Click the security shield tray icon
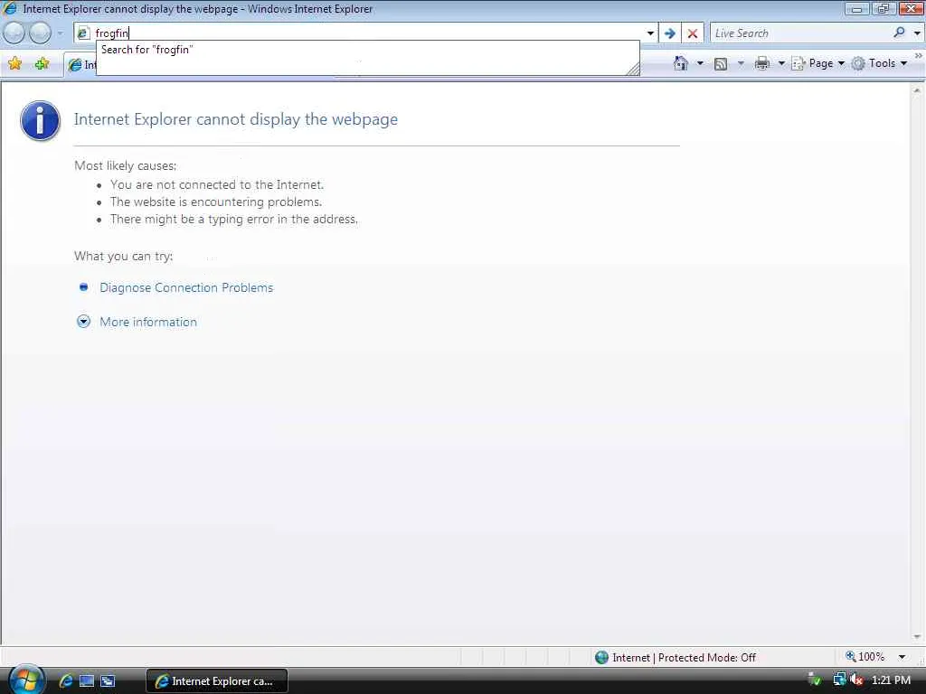This screenshot has width=926, height=694. [x=815, y=680]
